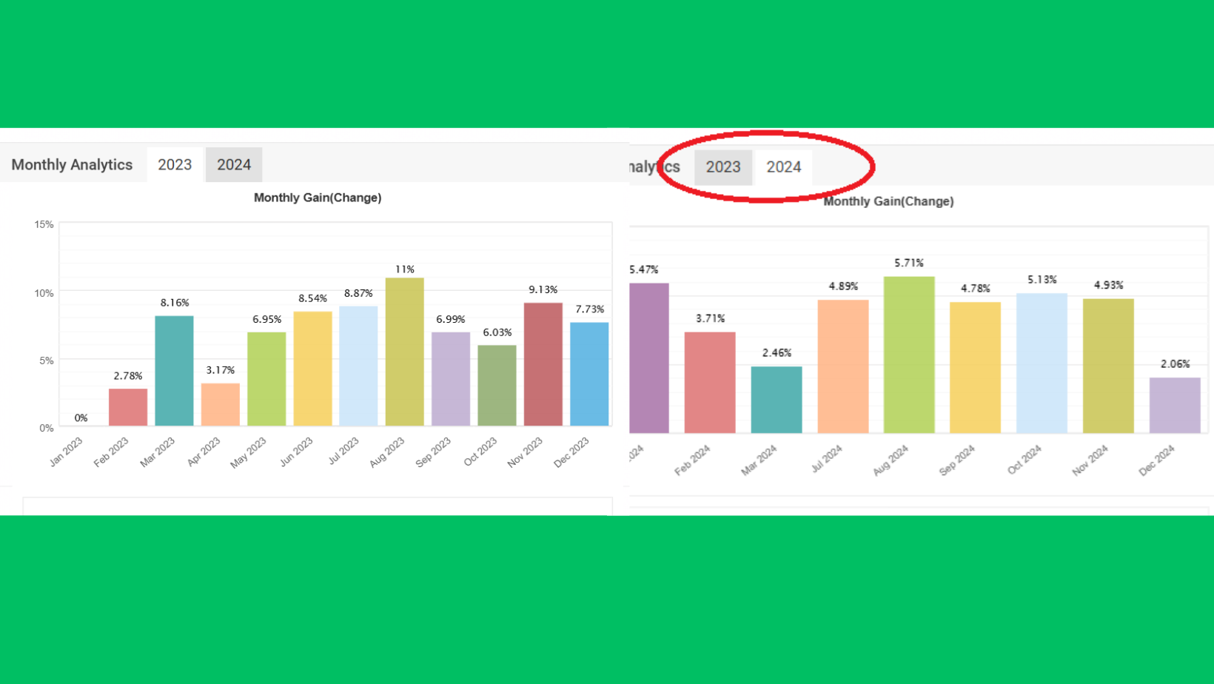The height and width of the screenshot is (684, 1214).
Task: Click the Sep 2024 bar at 4.78%
Action: point(976,368)
